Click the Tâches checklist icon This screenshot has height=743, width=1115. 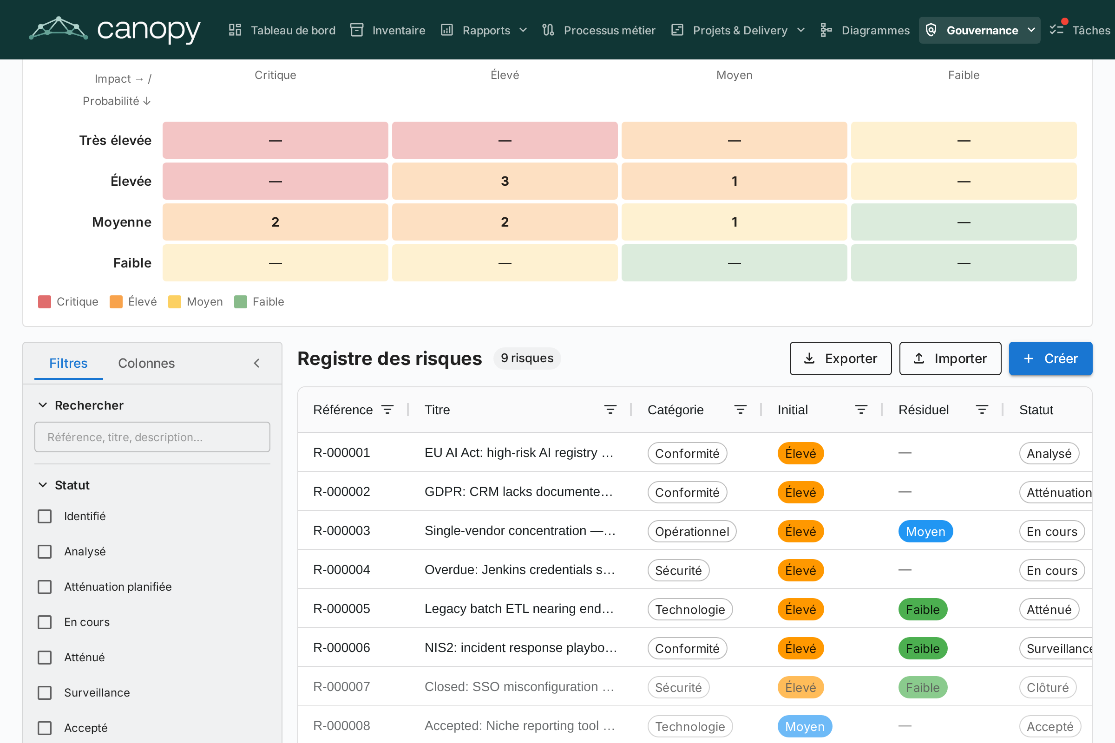point(1056,29)
